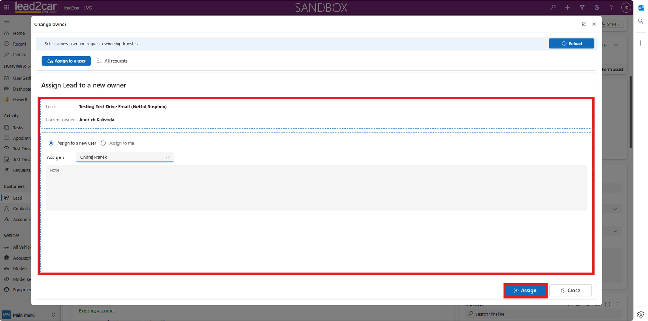Open the Outlook icon in right sidebar
Screen dimensions: 648x321
641,8
